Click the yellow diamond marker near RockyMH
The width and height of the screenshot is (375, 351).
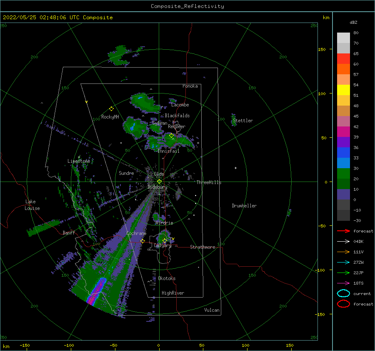(x=111, y=109)
